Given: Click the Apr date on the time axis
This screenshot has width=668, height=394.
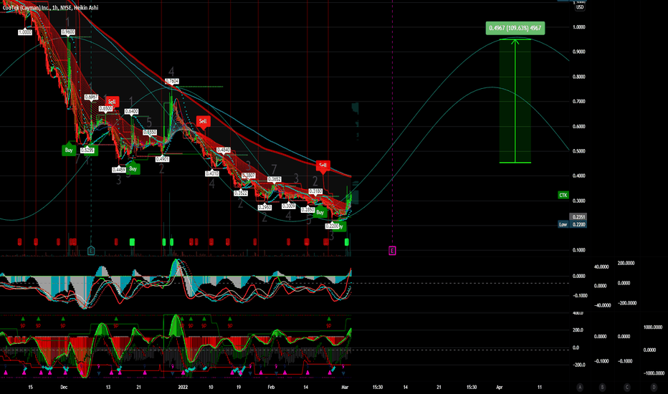Looking at the screenshot, I should [x=500, y=387].
